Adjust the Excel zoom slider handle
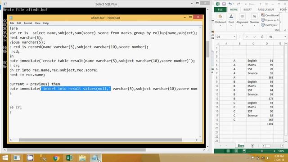The image size is (288, 162). (262, 151)
